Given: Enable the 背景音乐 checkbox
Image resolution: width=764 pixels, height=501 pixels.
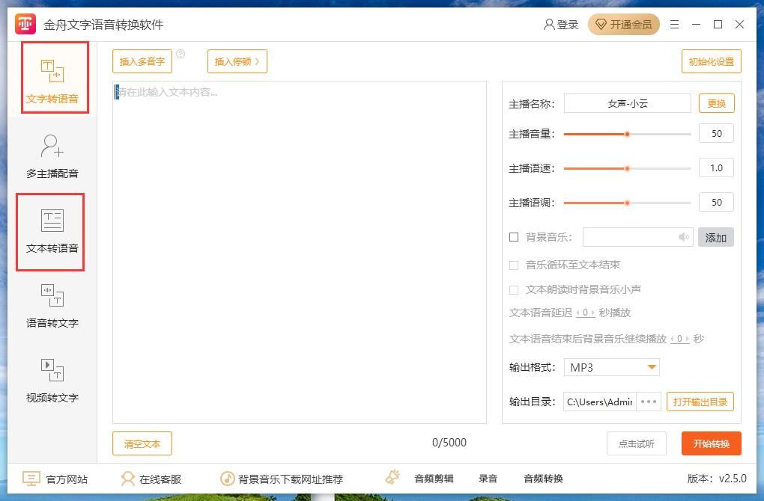Looking at the screenshot, I should (x=514, y=237).
